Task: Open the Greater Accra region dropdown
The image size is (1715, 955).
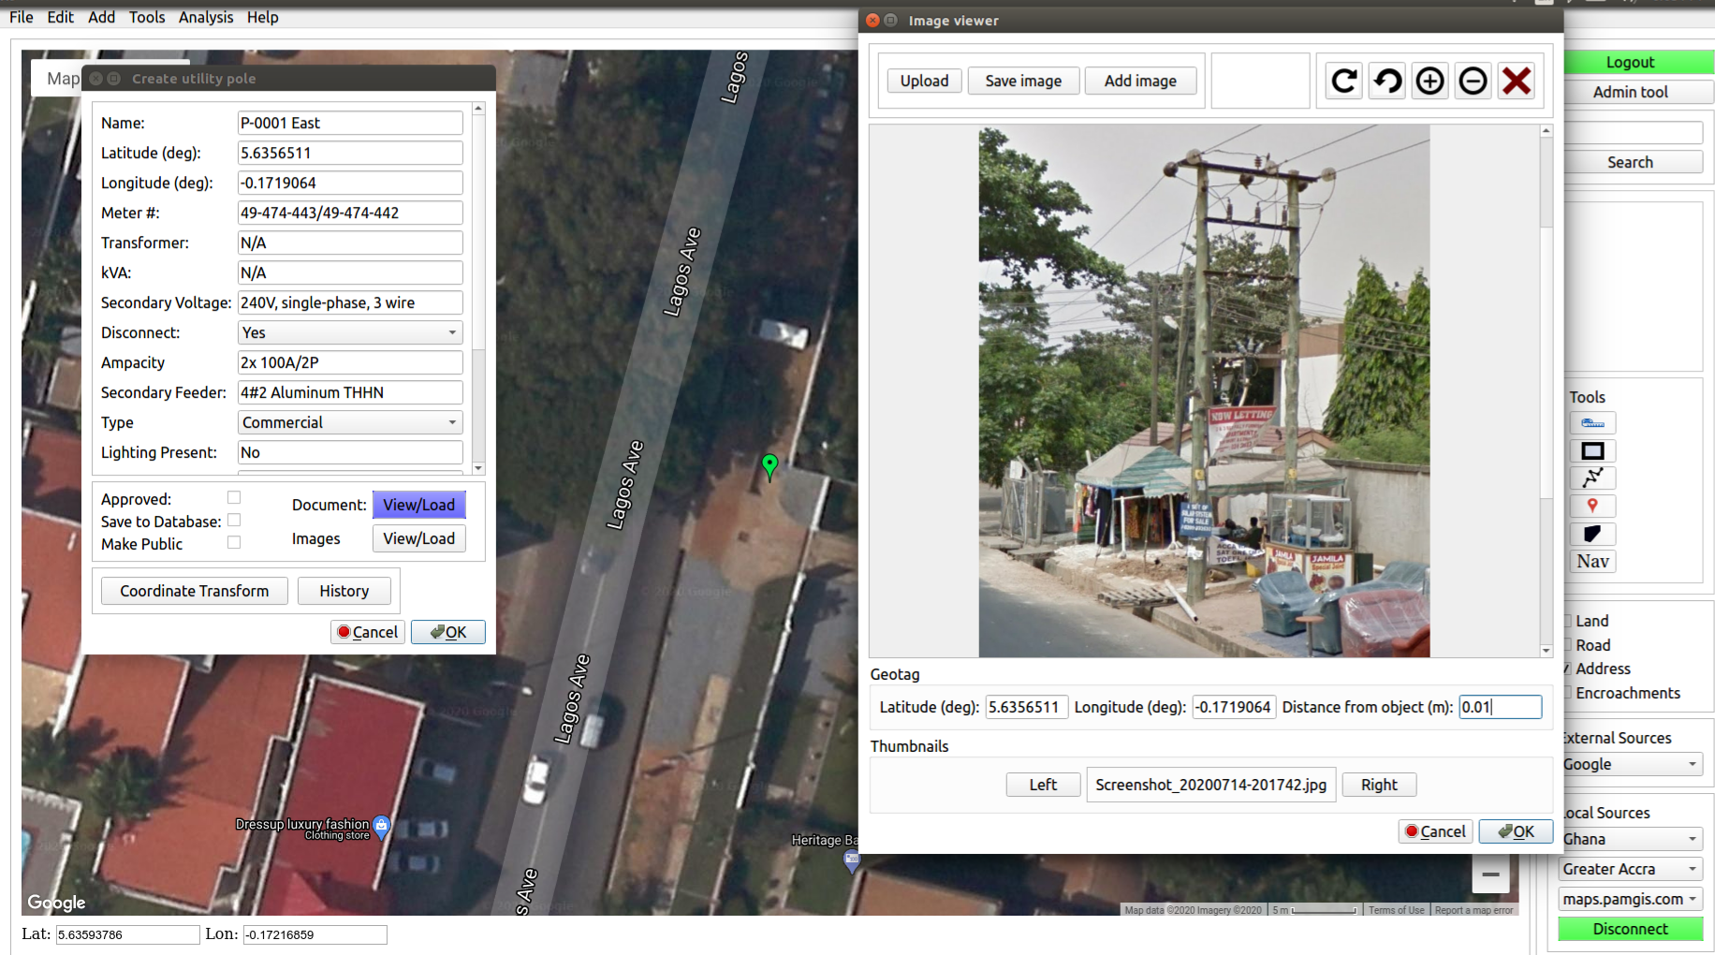Action: (1630, 869)
